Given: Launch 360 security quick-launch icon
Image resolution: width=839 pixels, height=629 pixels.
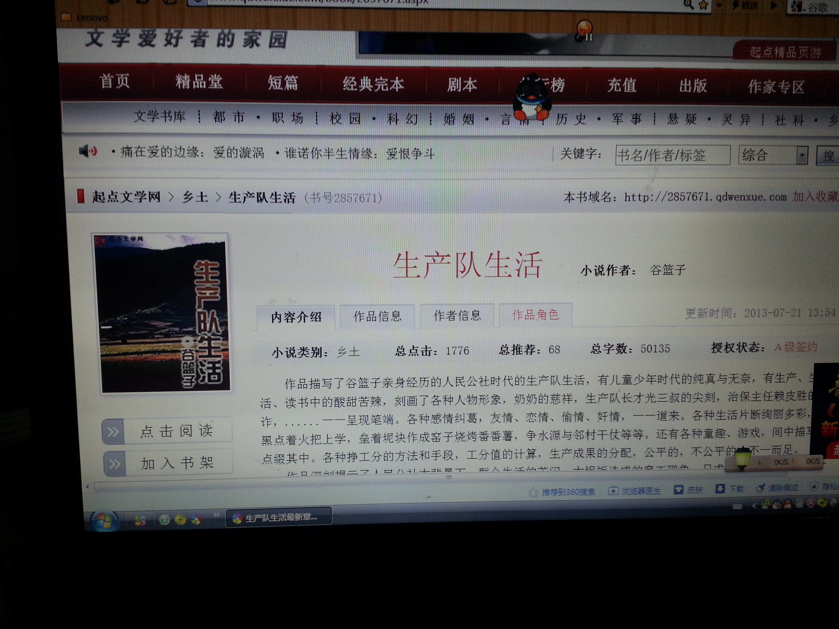Looking at the screenshot, I should tap(180, 520).
